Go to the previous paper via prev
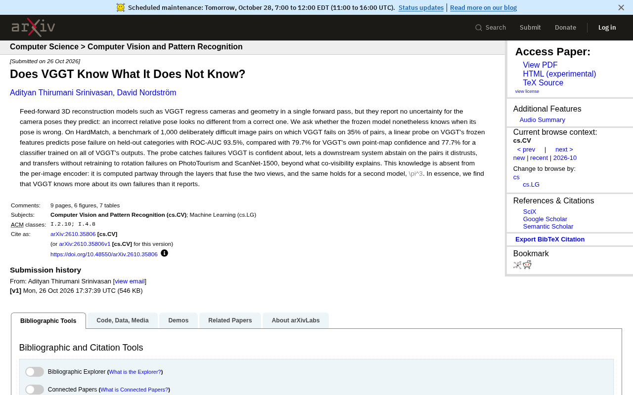 pos(526,150)
